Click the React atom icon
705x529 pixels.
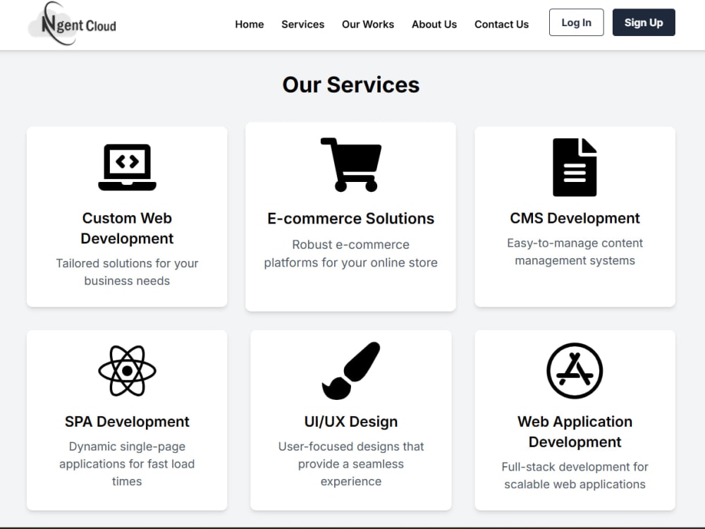tap(127, 371)
